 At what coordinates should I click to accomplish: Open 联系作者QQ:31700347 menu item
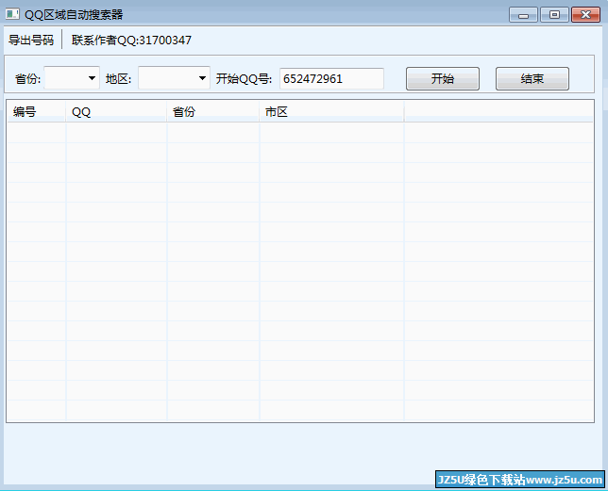(131, 40)
